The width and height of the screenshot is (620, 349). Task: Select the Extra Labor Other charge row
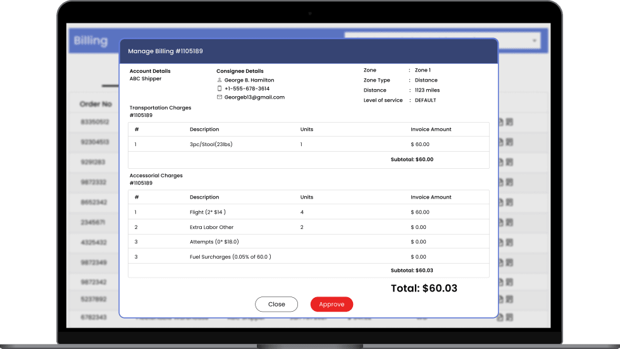click(308, 227)
